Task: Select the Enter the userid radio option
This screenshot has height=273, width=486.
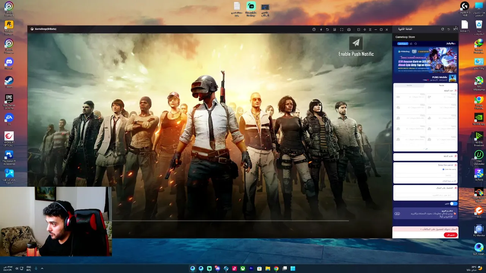Action: tap(443, 169)
